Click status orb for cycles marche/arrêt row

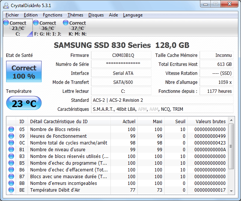(x=11, y=143)
